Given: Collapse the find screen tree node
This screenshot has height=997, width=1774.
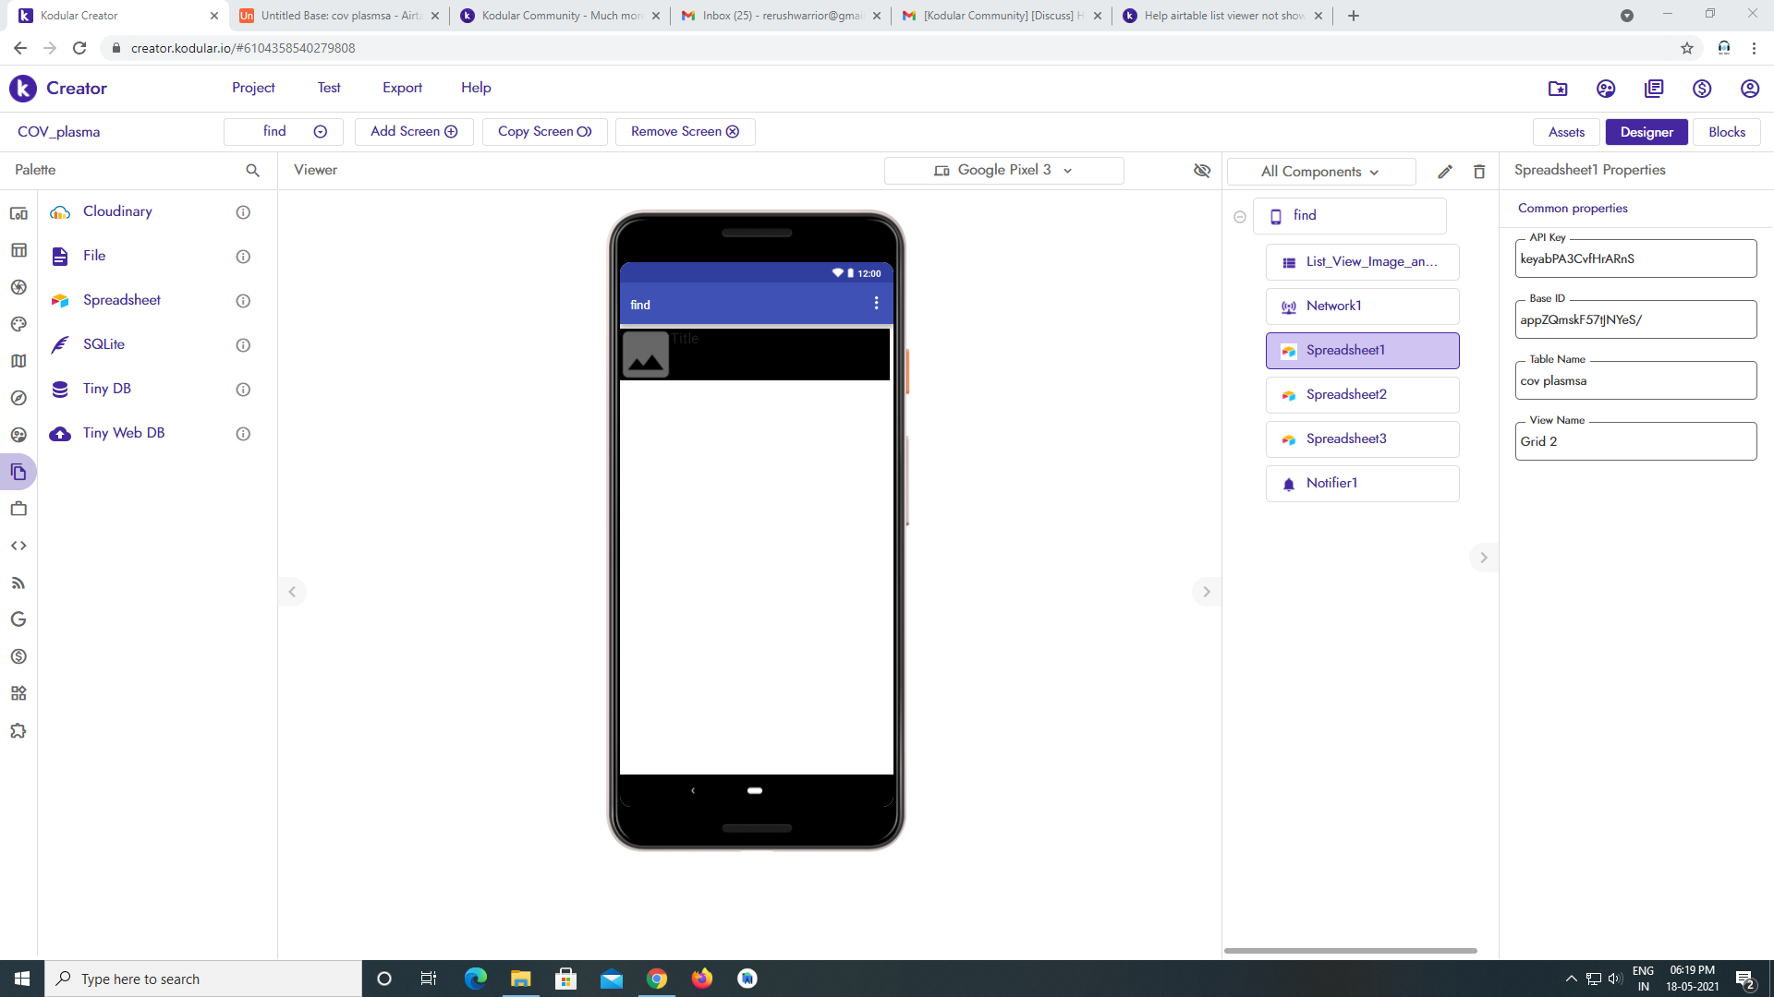Looking at the screenshot, I should [1240, 217].
